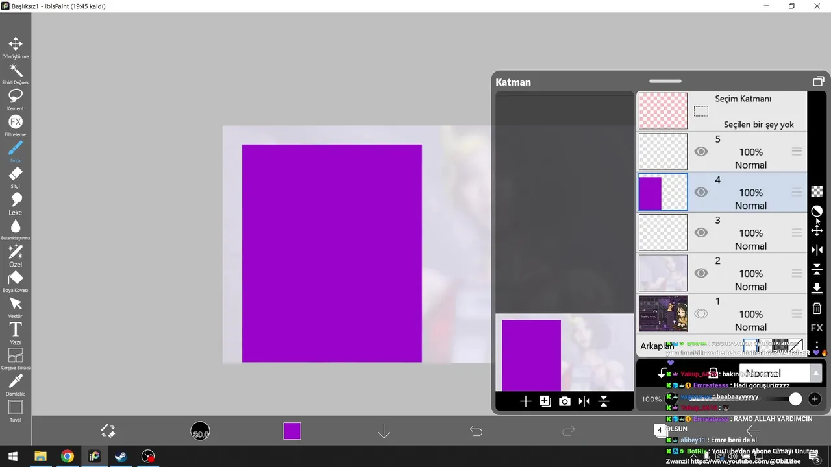Image resolution: width=831 pixels, height=467 pixels.
Task: Open File Explorer from taskbar
Action: (40, 457)
